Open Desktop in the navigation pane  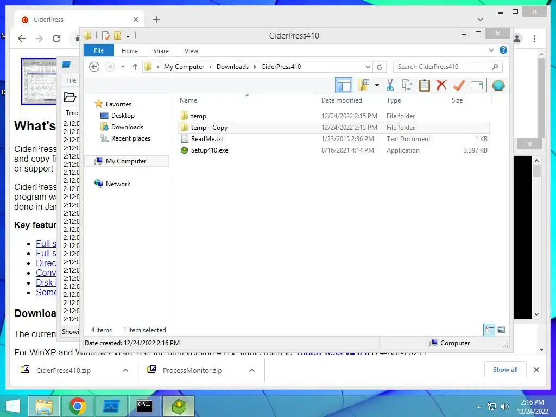(123, 116)
